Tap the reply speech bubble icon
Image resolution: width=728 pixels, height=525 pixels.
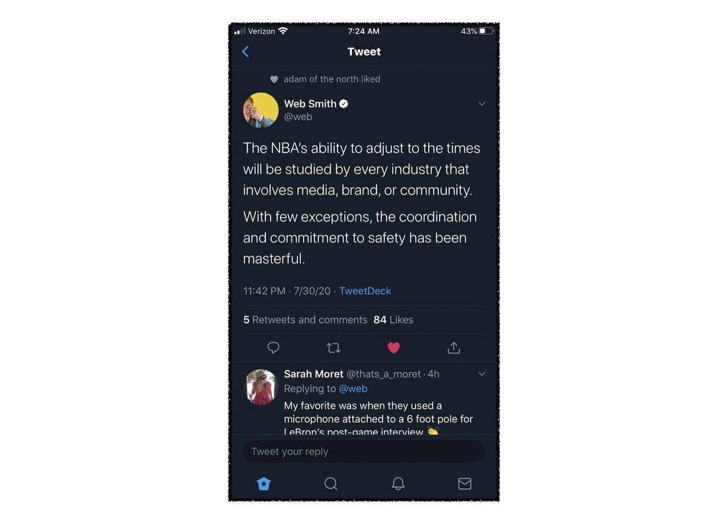pos(273,348)
